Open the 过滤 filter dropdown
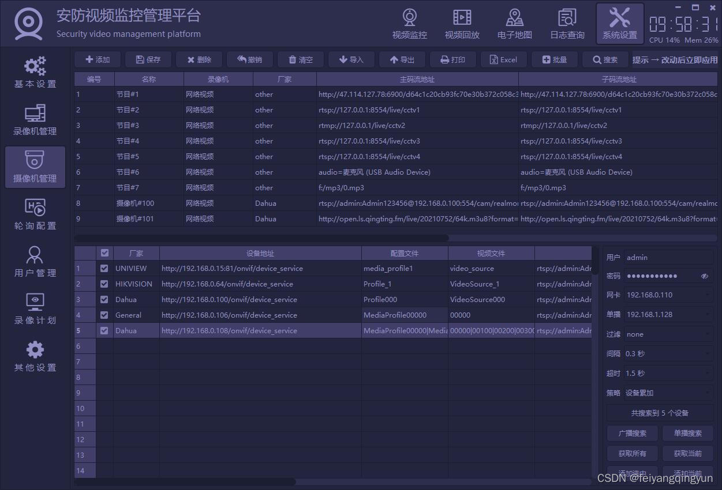This screenshot has width=722, height=490. click(x=668, y=334)
